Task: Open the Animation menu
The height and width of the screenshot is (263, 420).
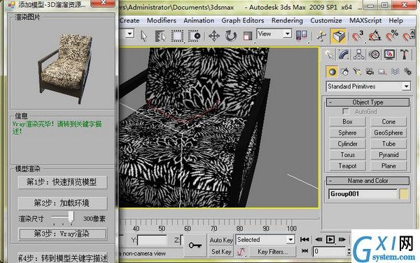Action: [199, 20]
